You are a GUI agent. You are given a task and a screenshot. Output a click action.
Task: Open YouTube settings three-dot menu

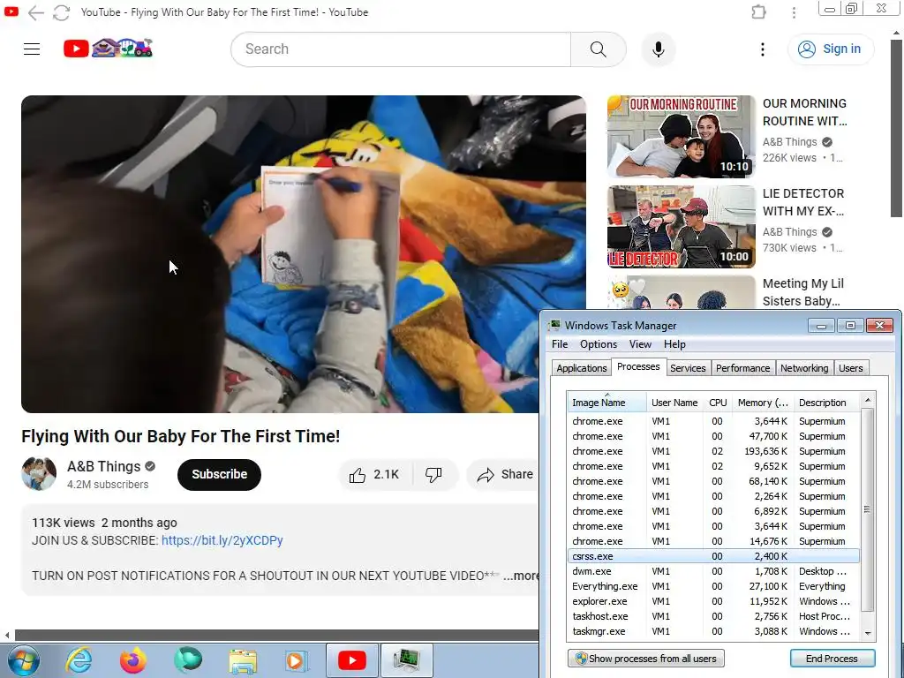(x=762, y=49)
